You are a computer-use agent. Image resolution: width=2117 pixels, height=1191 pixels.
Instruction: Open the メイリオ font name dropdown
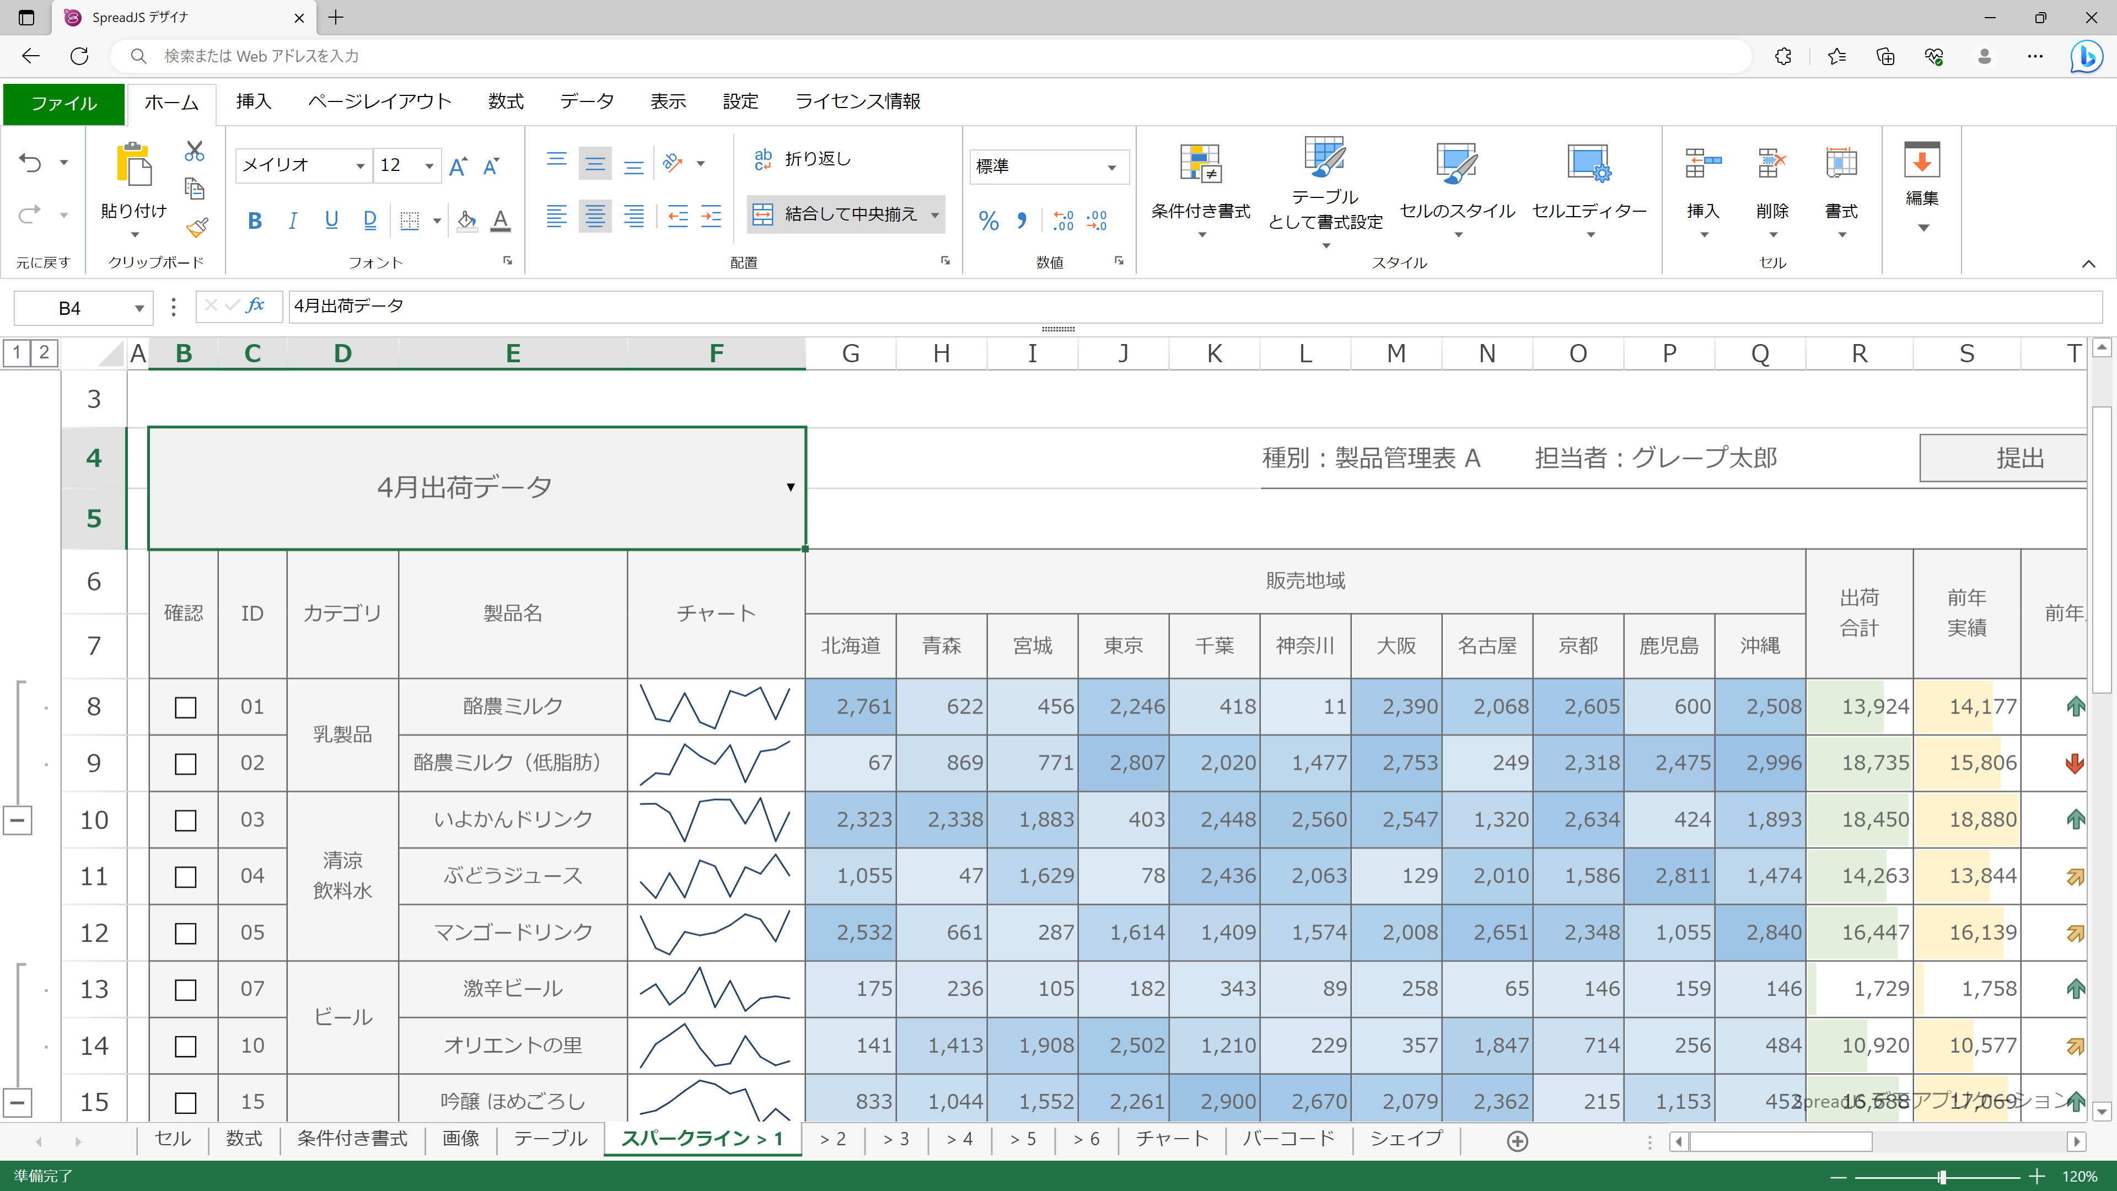pyautogui.click(x=360, y=167)
